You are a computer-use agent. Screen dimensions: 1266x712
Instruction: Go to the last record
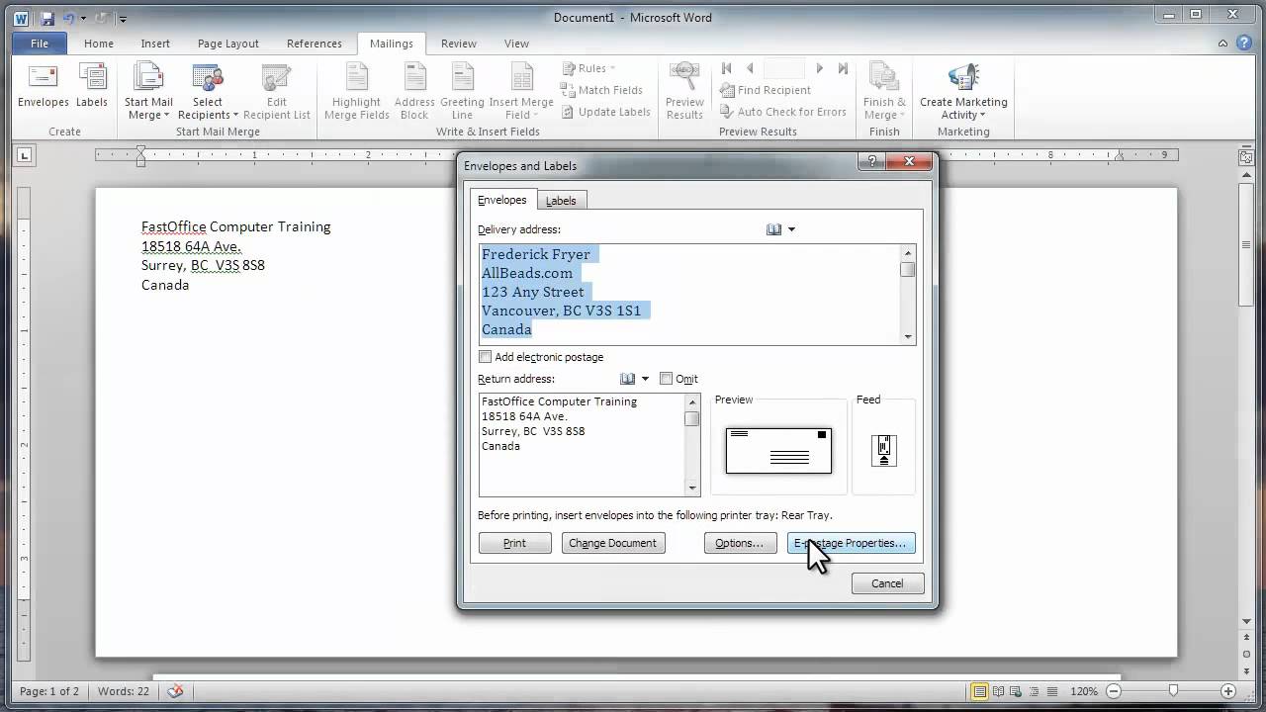(843, 68)
